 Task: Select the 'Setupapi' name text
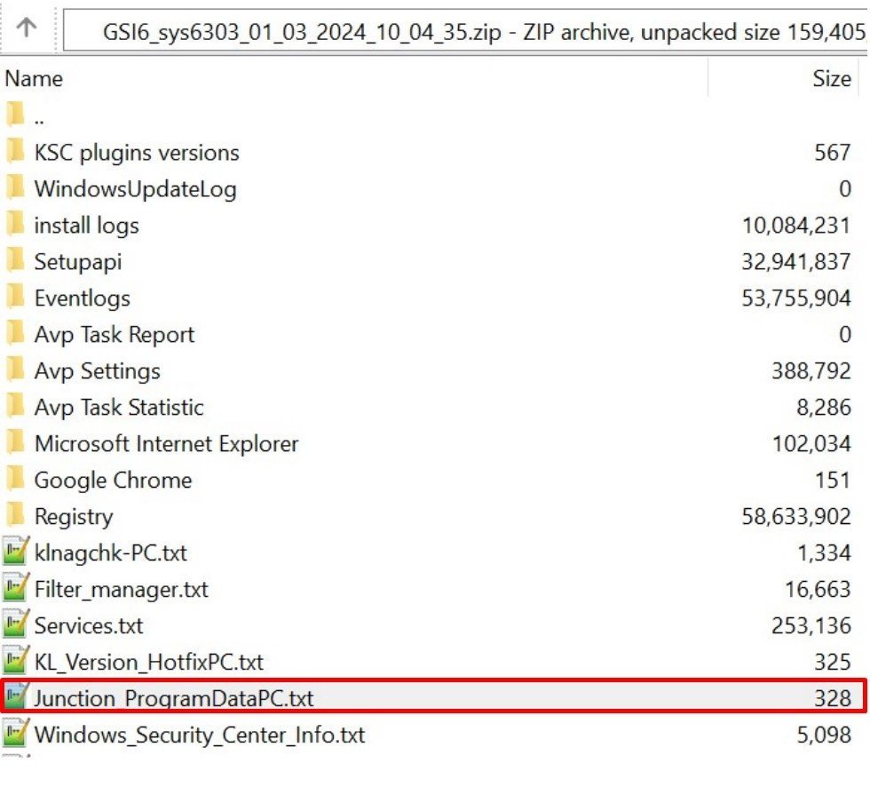tap(78, 262)
